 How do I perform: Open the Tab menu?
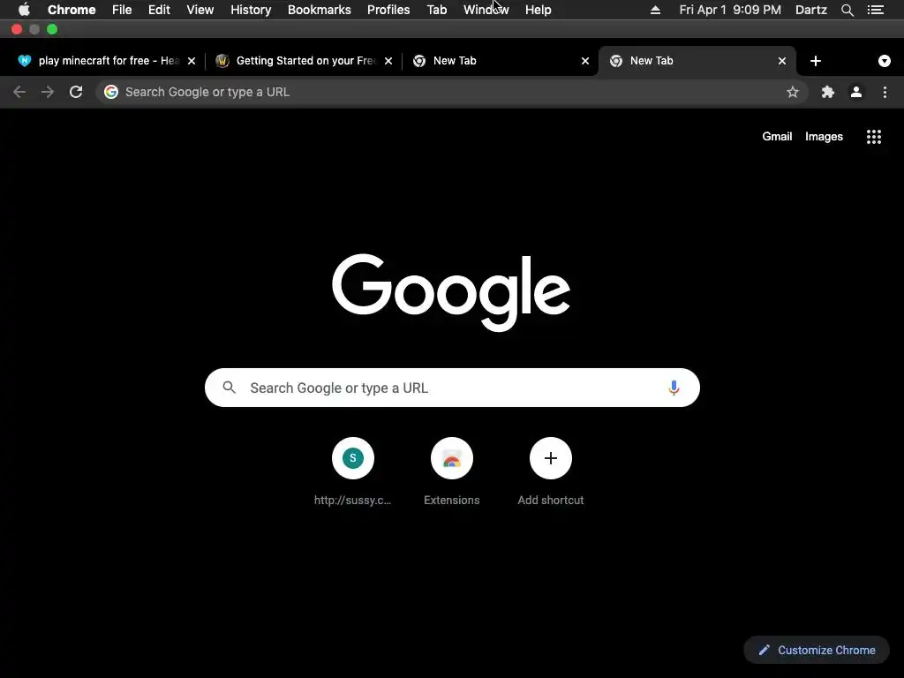point(436,10)
